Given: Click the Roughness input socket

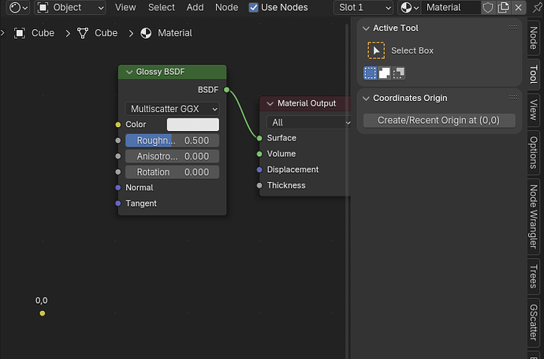Looking at the screenshot, I should [118, 140].
